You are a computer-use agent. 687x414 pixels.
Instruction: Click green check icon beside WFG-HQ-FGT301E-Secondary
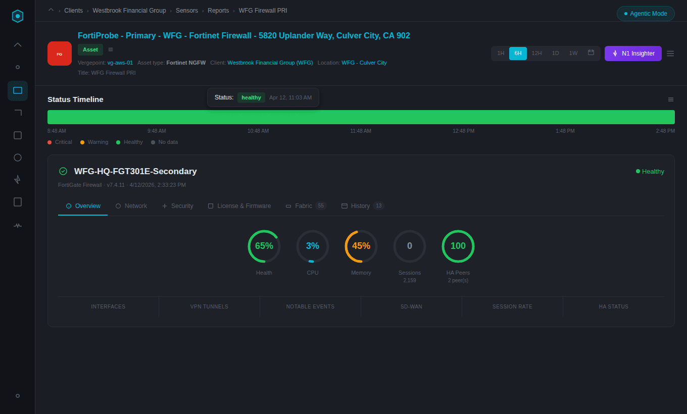coord(63,171)
